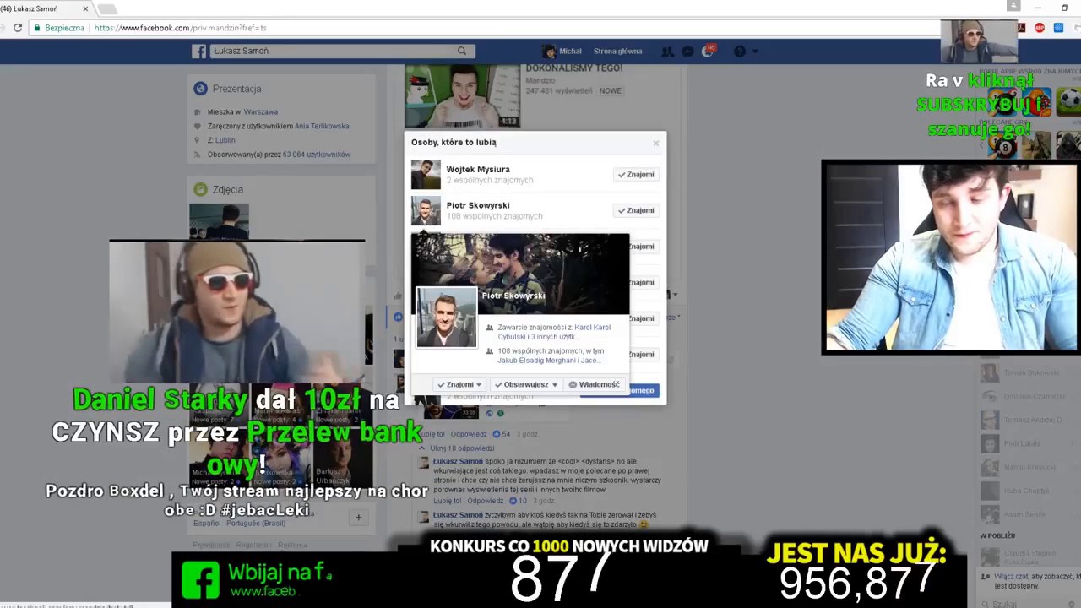Viewport: 1081px width, 608px height.
Task: Open a new browser tab
Action: tap(107, 9)
